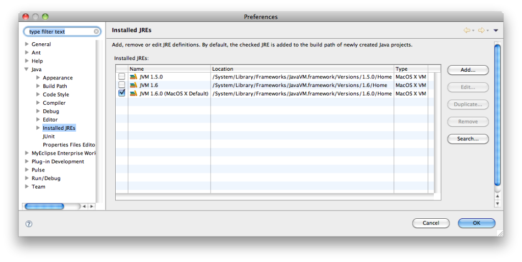Screen dimensions: 522x262
Task: Expand the Debug subnode arrow
Action: pos(38,111)
